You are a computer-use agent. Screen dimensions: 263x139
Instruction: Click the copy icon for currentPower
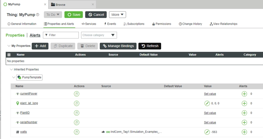coord(77,94)
